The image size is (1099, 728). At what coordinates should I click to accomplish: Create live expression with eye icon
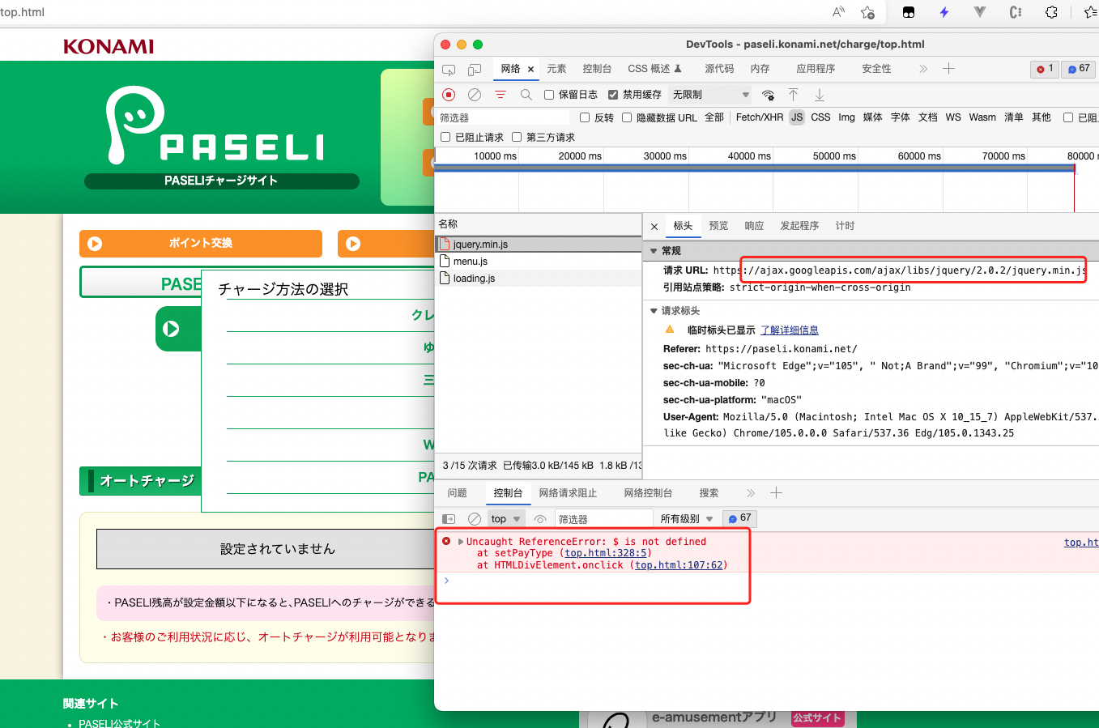[540, 519]
